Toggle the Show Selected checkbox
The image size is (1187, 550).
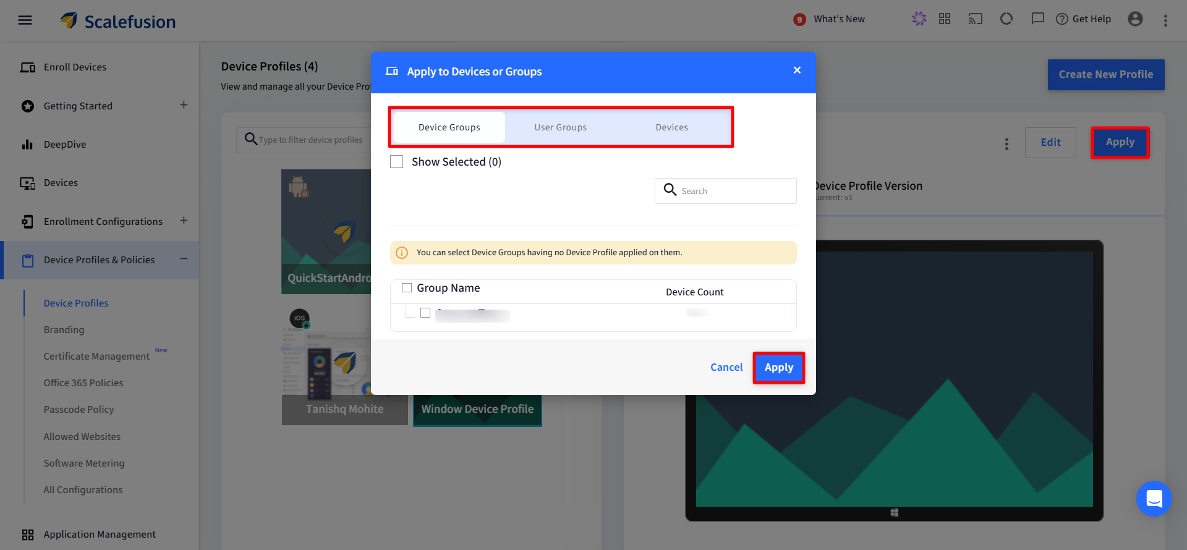coord(397,162)
